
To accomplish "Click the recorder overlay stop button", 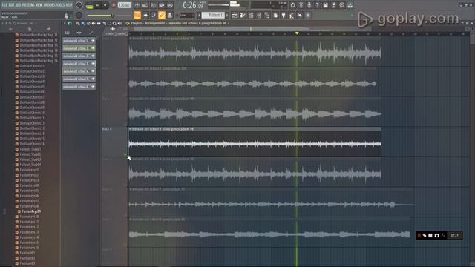I will point(430,235).
